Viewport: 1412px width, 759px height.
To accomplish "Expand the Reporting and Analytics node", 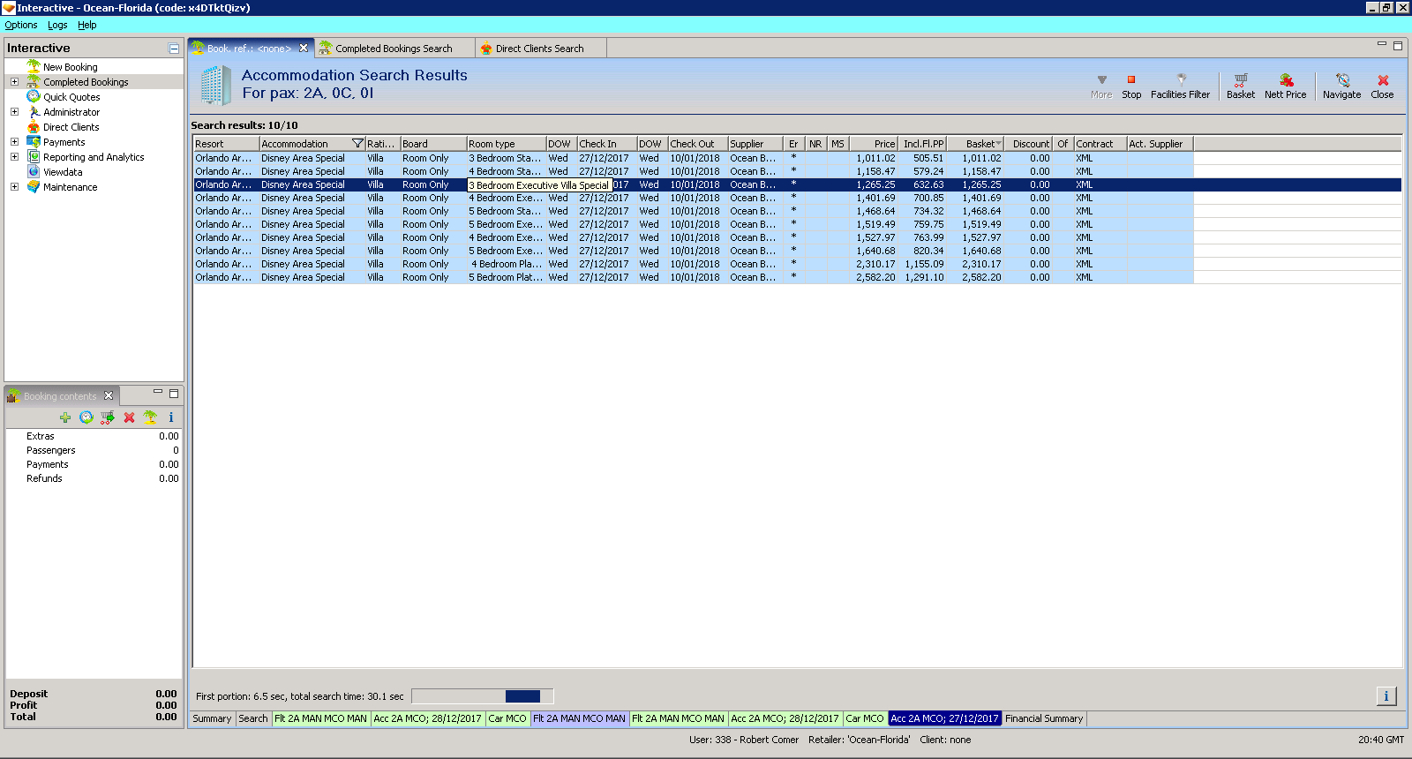I will tap(14, 157).
